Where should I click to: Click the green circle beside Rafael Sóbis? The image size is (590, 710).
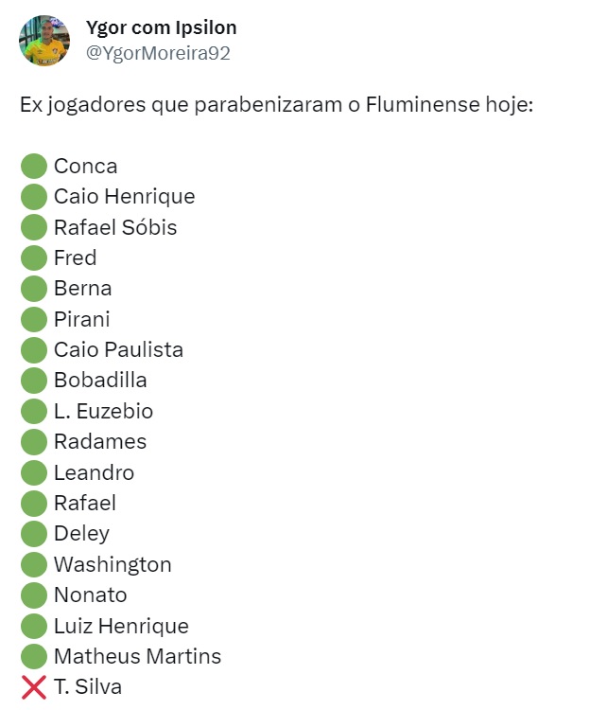click(34, 227)
